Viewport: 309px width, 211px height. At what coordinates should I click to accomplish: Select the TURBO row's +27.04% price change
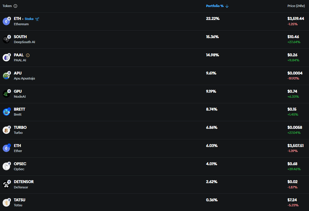[294, 132]
